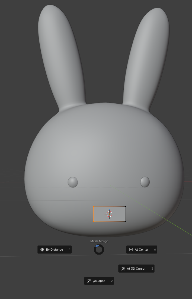Choose At Center merge option

pyautogui.click(x=142, y=250)
